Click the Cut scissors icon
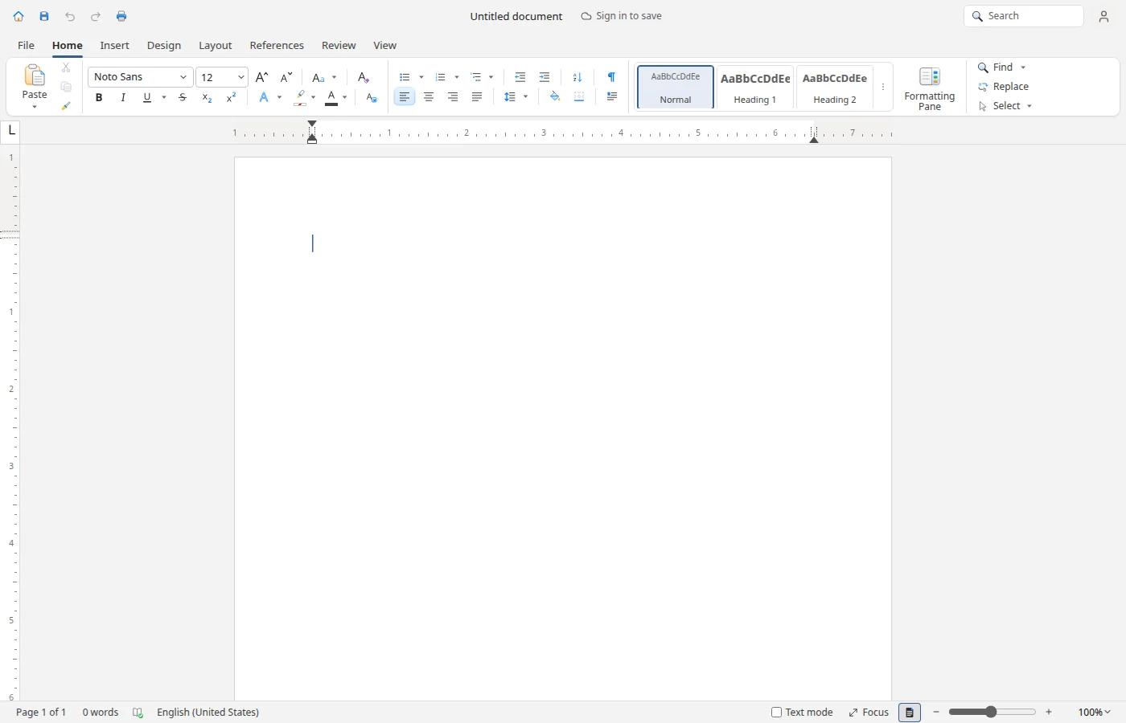1126x723 pixels. click(66, 67)
